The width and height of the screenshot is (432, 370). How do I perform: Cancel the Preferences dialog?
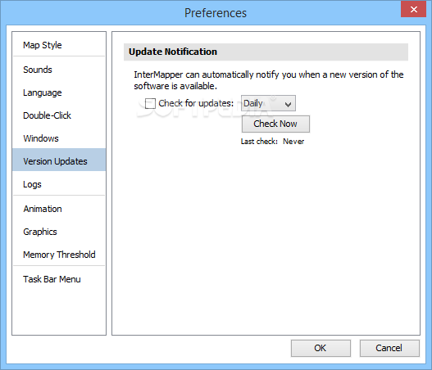[389, 348]
